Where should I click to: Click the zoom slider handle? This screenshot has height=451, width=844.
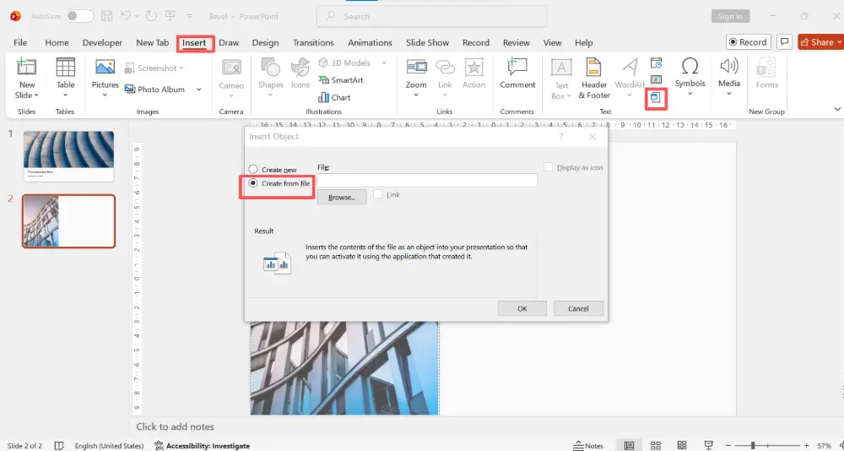[x=753, y=446]
